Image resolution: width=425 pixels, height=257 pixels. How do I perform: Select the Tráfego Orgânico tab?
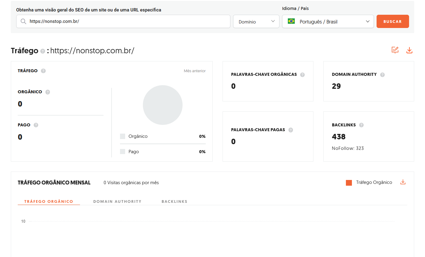pyautogui.click(x=49, y=201)
